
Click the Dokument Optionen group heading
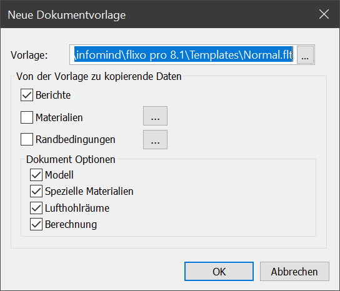71,159
